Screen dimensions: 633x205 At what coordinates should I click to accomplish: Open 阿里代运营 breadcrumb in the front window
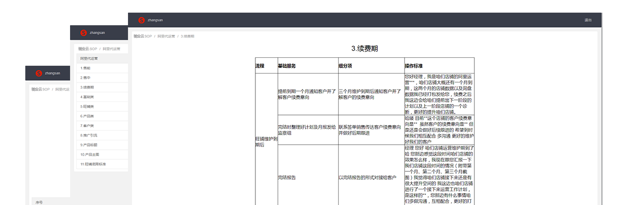pyautogui.click(x=166, y=36)
